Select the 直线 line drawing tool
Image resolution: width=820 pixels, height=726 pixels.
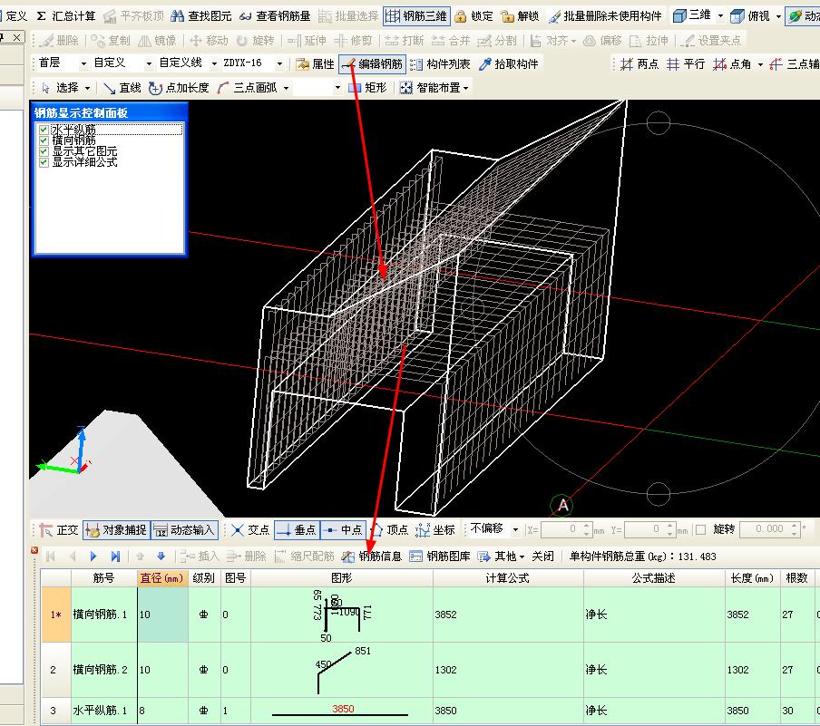(x=122, y=87)
